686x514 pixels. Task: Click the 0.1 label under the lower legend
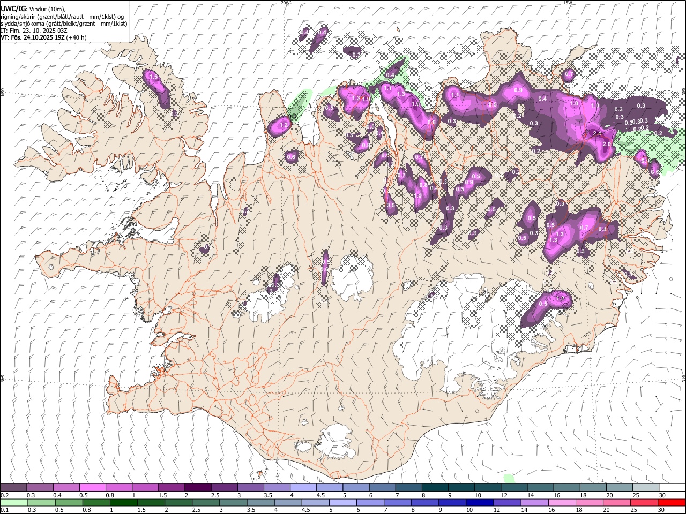4,510
